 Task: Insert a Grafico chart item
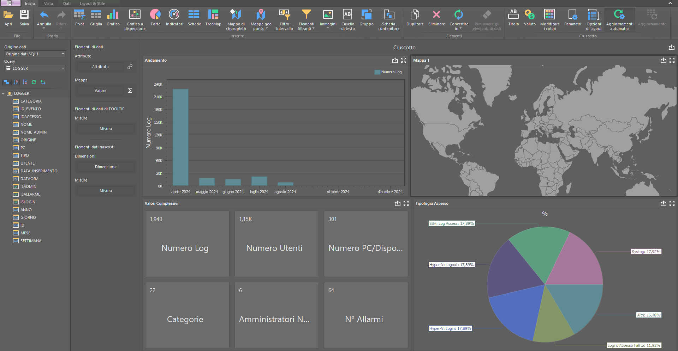[113, 18]
